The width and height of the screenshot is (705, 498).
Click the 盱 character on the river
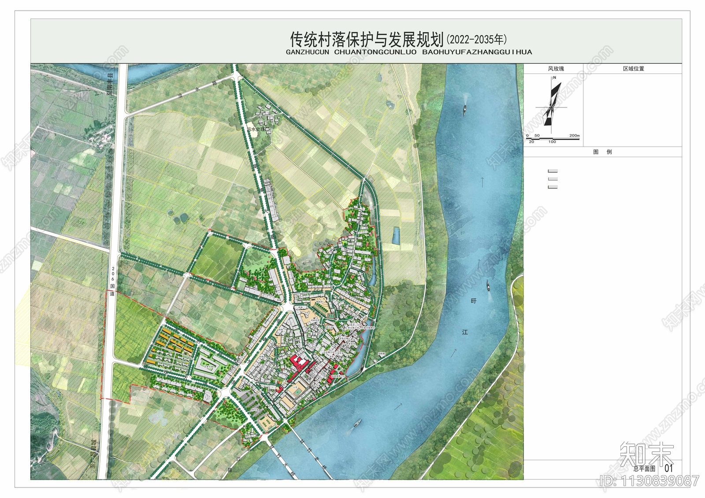(474, 301)
